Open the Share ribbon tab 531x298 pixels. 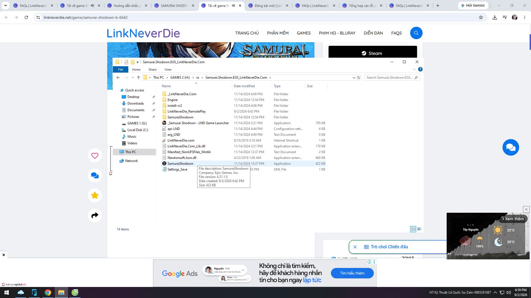[152, 70]
